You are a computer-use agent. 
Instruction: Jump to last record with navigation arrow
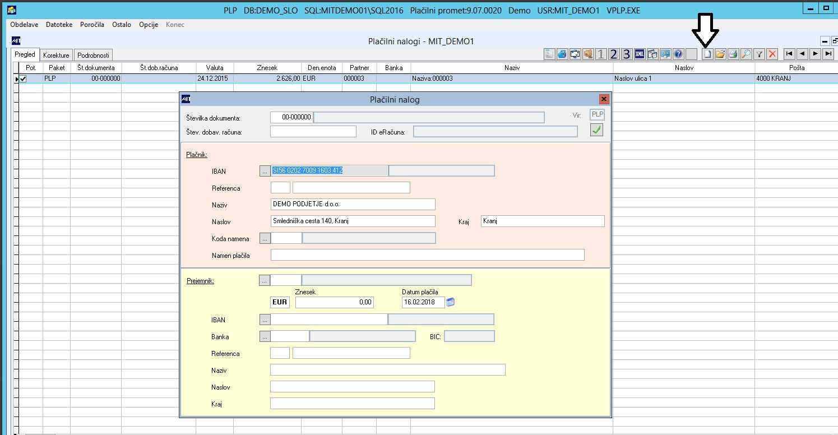click(x=827, y=54)
